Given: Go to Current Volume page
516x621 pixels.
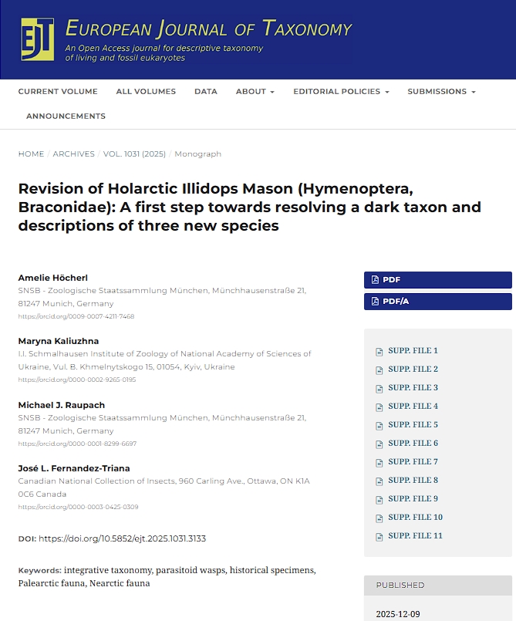Looking at the screenshot, I should click(x=58, y=92).
